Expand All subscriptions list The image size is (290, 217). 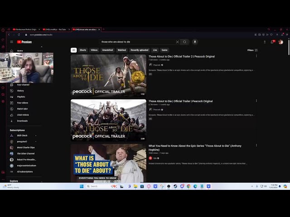click(x=24, y=172)
